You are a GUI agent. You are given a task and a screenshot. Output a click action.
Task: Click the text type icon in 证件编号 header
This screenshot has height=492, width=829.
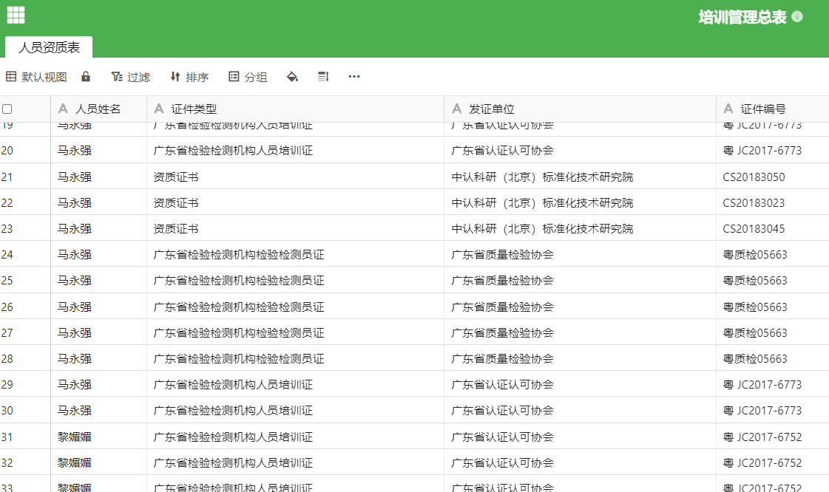728,109
